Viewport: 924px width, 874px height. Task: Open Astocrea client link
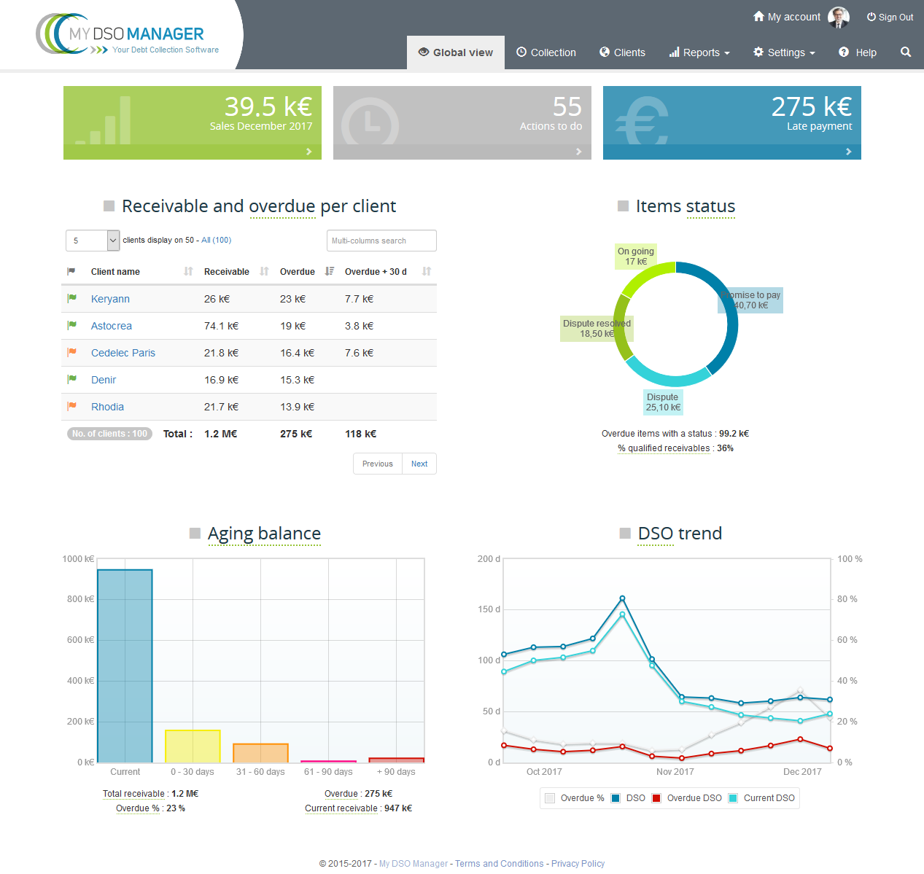click(x=112, y=326)
